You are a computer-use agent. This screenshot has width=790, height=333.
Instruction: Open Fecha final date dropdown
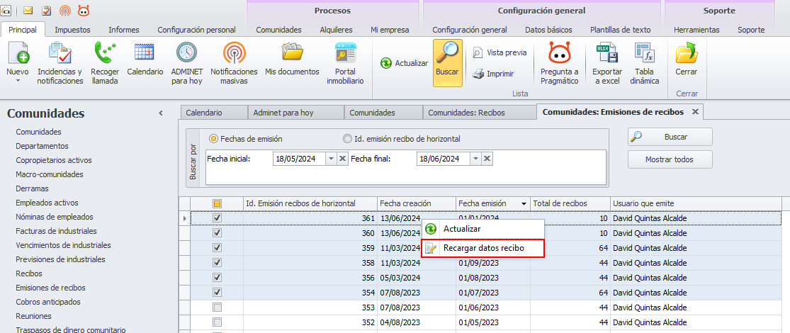click(475, 159)
